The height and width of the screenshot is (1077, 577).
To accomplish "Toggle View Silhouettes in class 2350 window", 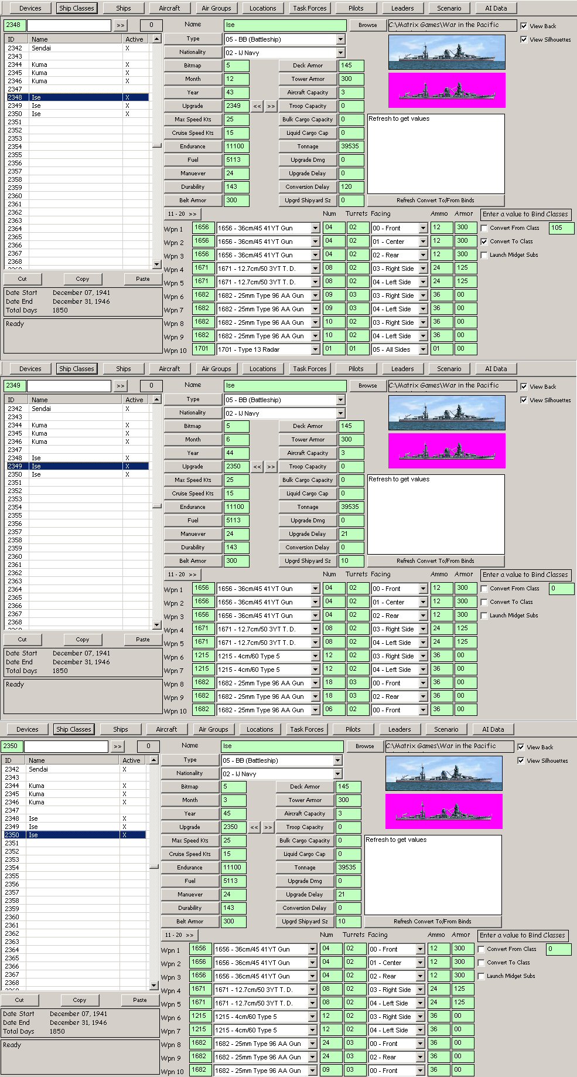I will pyautogui.click(x=521, y=760).
